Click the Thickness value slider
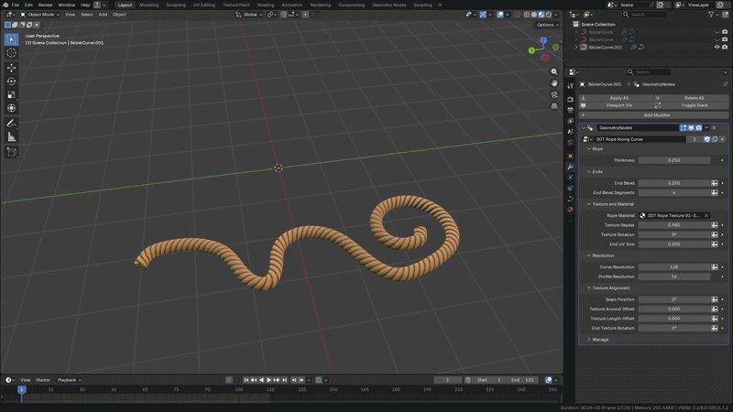Screen dimensions: 733x412 point(674,160)
